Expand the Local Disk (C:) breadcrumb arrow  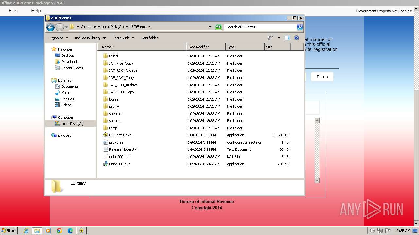127,27
